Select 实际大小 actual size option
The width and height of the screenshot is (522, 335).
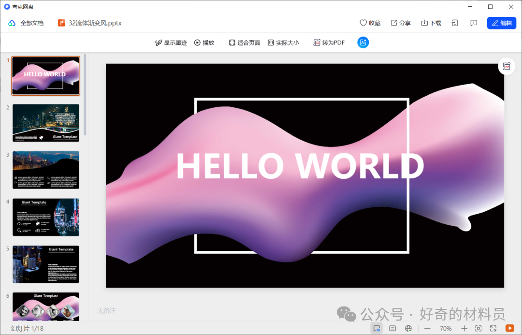coord(283,43)
